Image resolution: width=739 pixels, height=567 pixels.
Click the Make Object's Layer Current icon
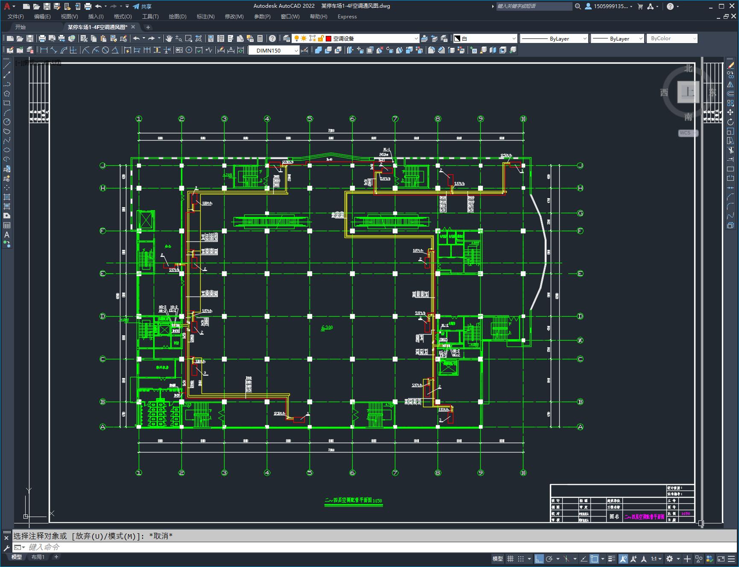tap(424, 38)
